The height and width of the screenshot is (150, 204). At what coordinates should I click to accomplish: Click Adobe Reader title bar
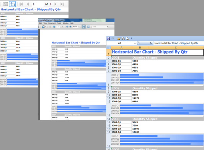[76, 20]
